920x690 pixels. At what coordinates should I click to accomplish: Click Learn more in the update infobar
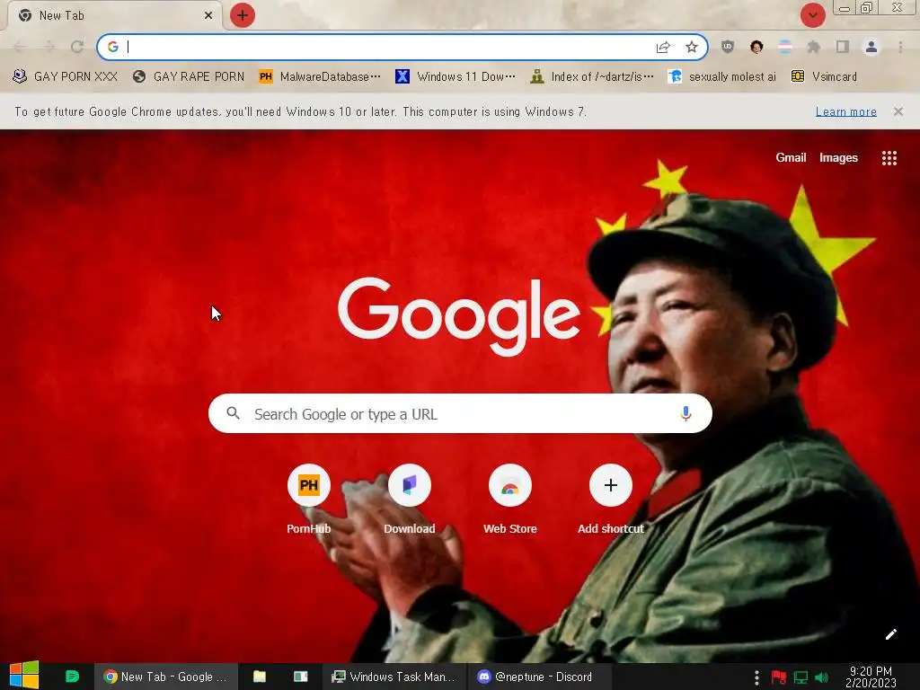tap(846, 111)
